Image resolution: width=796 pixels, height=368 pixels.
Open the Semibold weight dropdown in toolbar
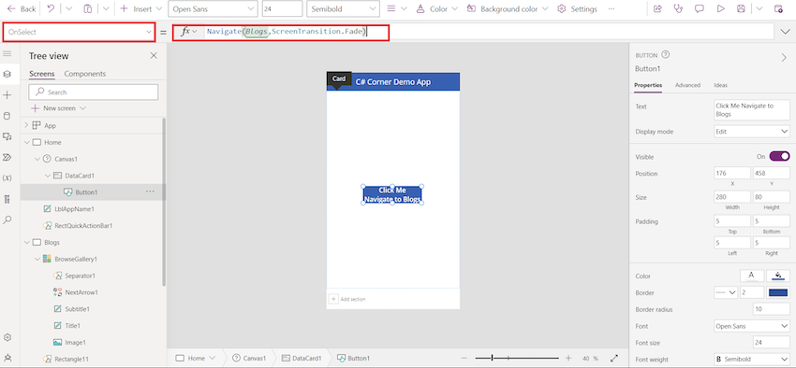coord(343,9)
